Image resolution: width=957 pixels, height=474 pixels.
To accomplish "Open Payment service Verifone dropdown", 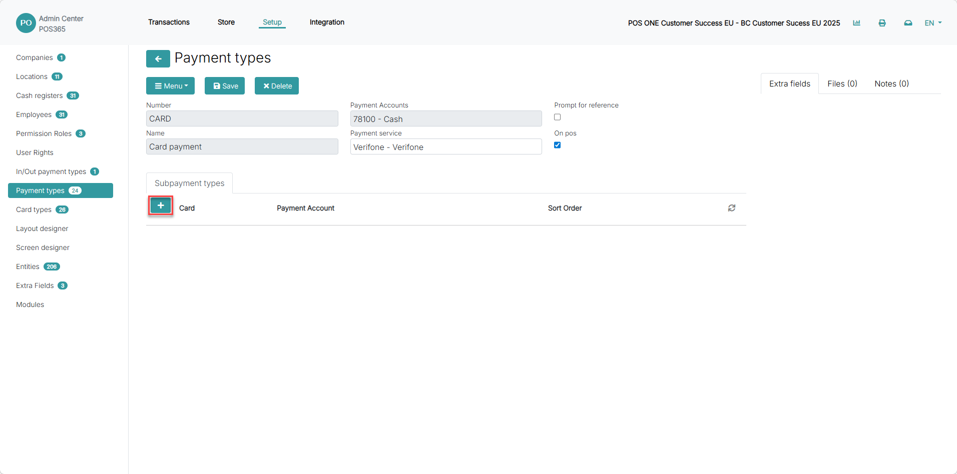I will 446,146.
